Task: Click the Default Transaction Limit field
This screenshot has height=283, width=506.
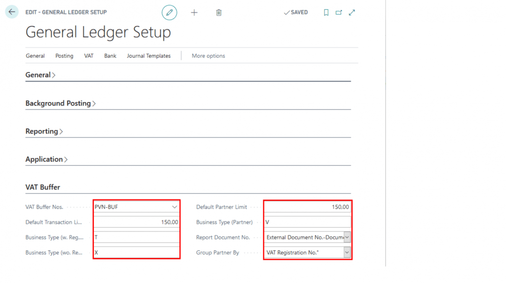Action: pos(136,222)
